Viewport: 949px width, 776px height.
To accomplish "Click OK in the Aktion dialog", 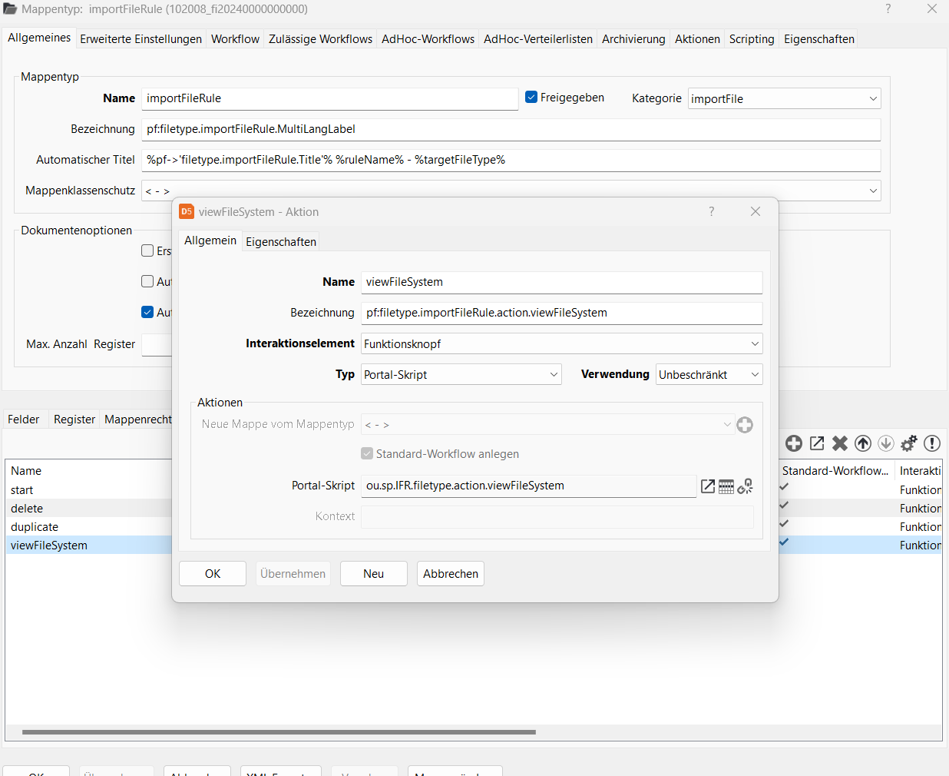I will pyautogui.click(x=213, y=574).
